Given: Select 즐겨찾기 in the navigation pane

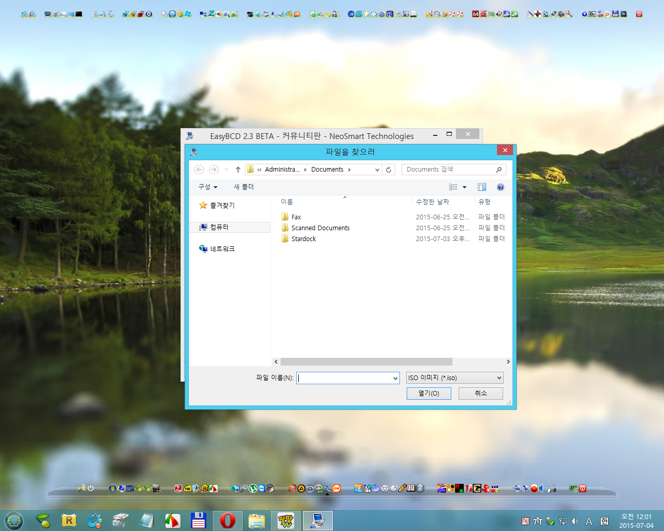Looking at the screenshot, I should point(223,205).
